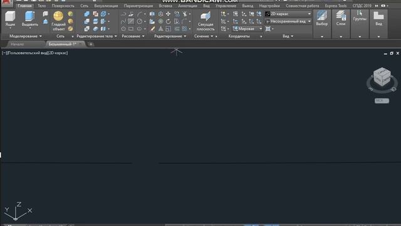Switch to the Главная ribbon tab
401x226 pixels.
point(25,6)
